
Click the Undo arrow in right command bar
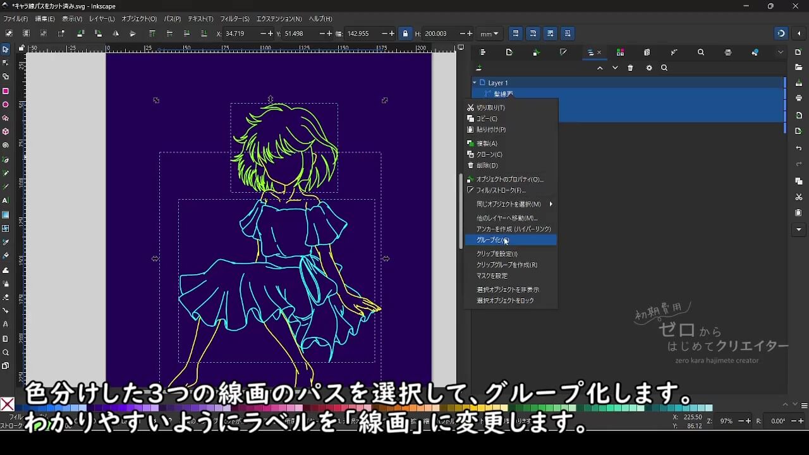tap(799, 149)
